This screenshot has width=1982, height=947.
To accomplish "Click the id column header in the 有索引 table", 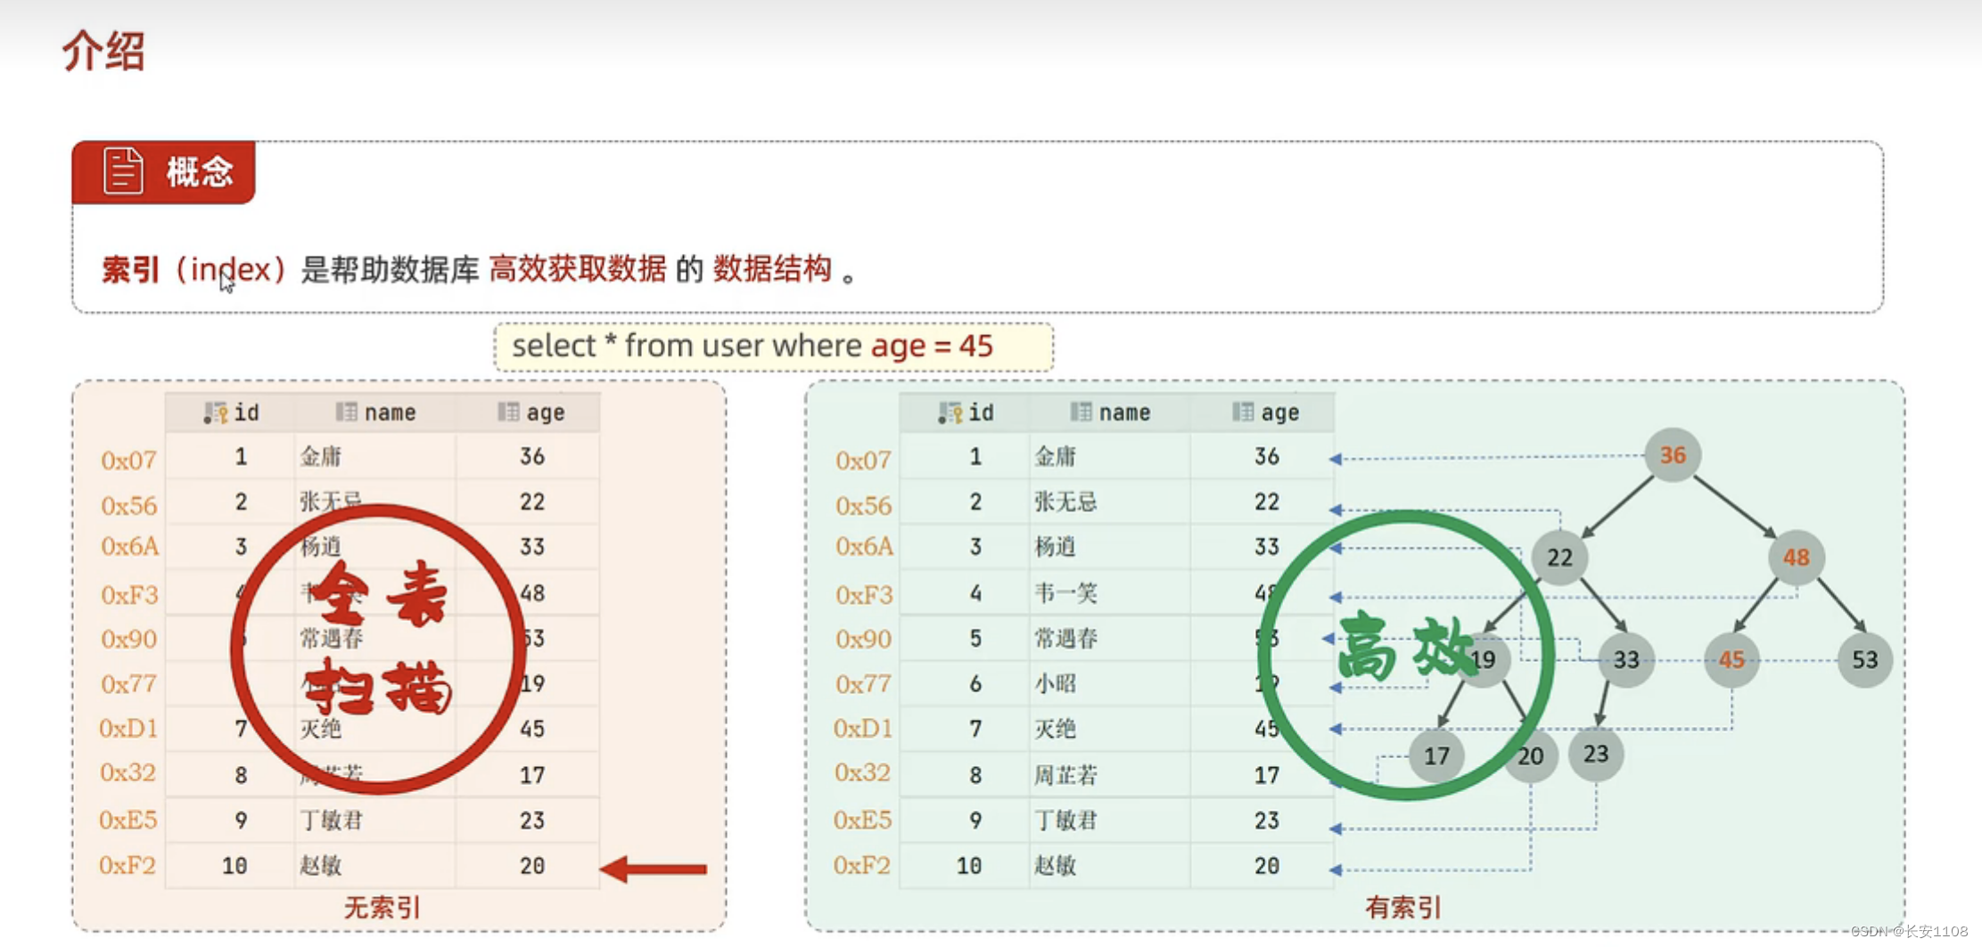I will click(965, 412).
